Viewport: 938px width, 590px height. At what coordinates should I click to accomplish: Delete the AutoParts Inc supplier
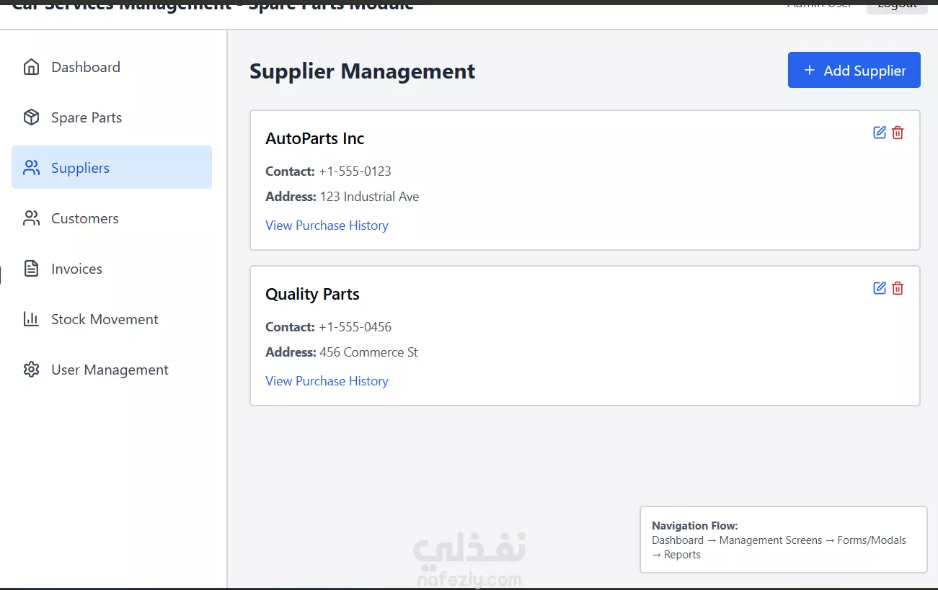898,133
